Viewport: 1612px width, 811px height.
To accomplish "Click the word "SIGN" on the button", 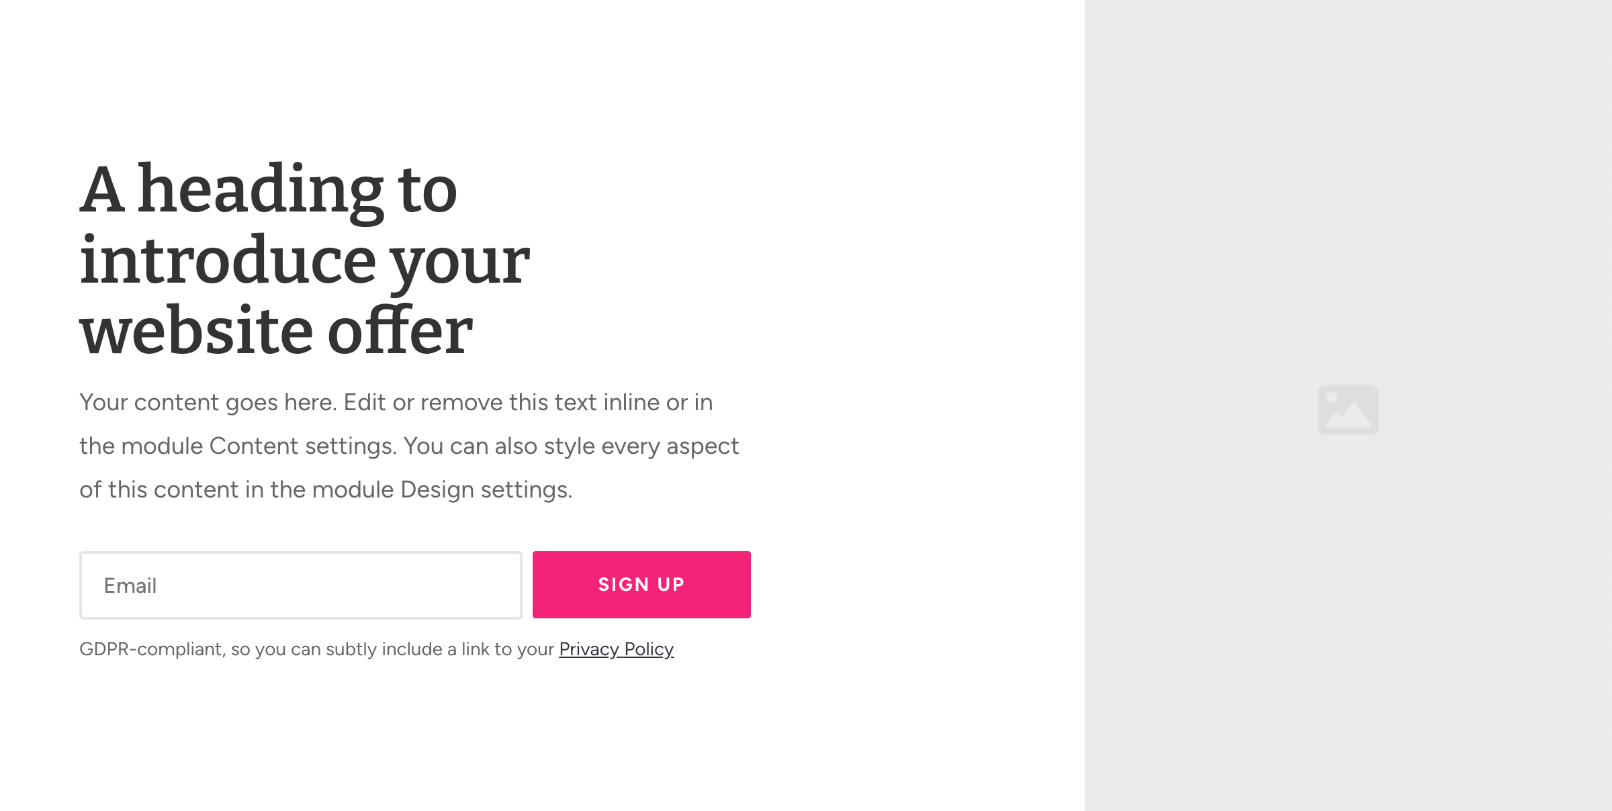I will 623,585.
